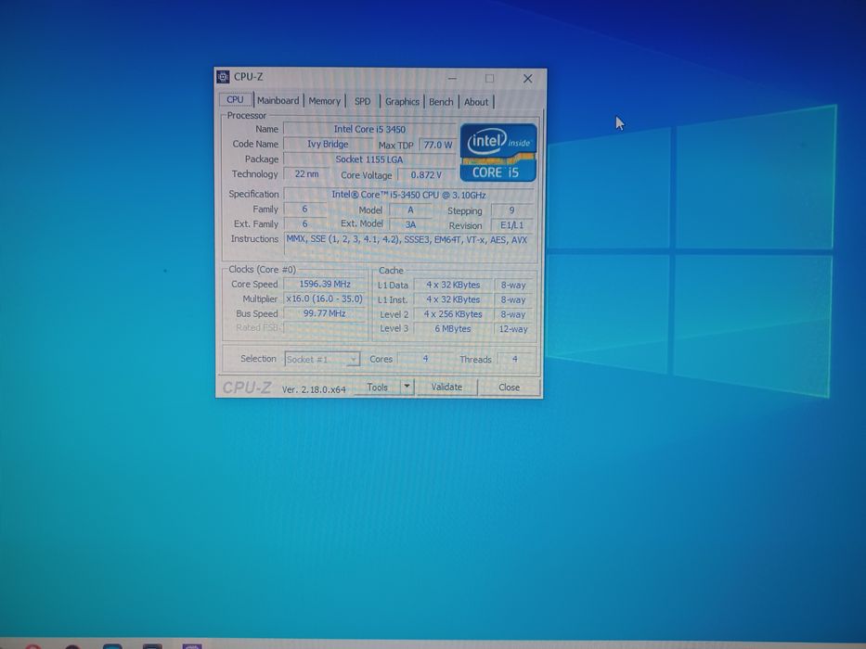Click the Core Speed value 1596.39 MHz
Screen dimensions: 866x649
(325, 285)
